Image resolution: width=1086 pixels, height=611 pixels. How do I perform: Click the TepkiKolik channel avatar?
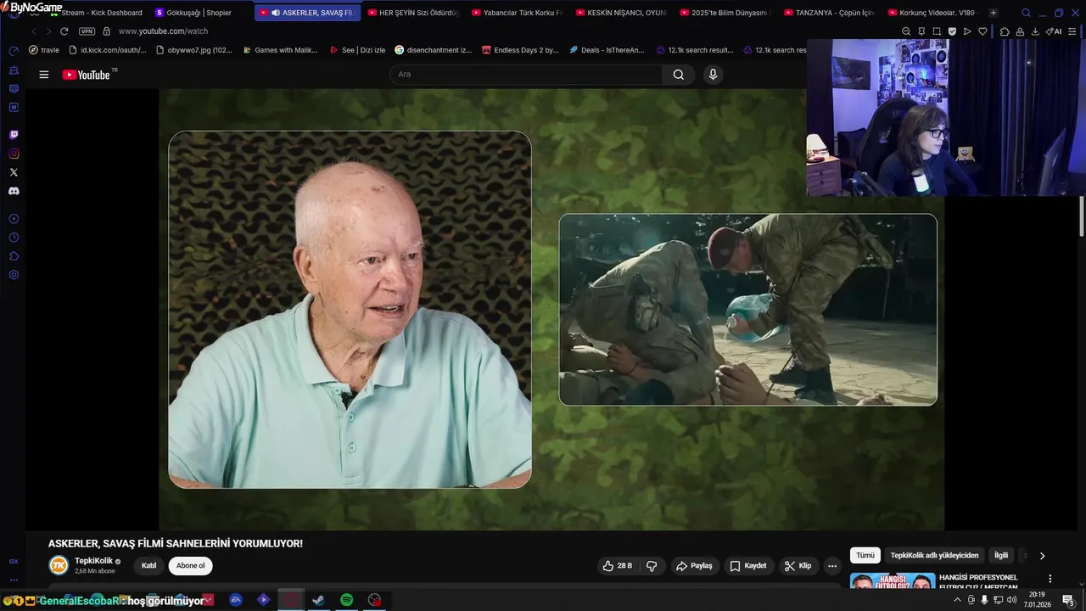click(x=59, y=565)
